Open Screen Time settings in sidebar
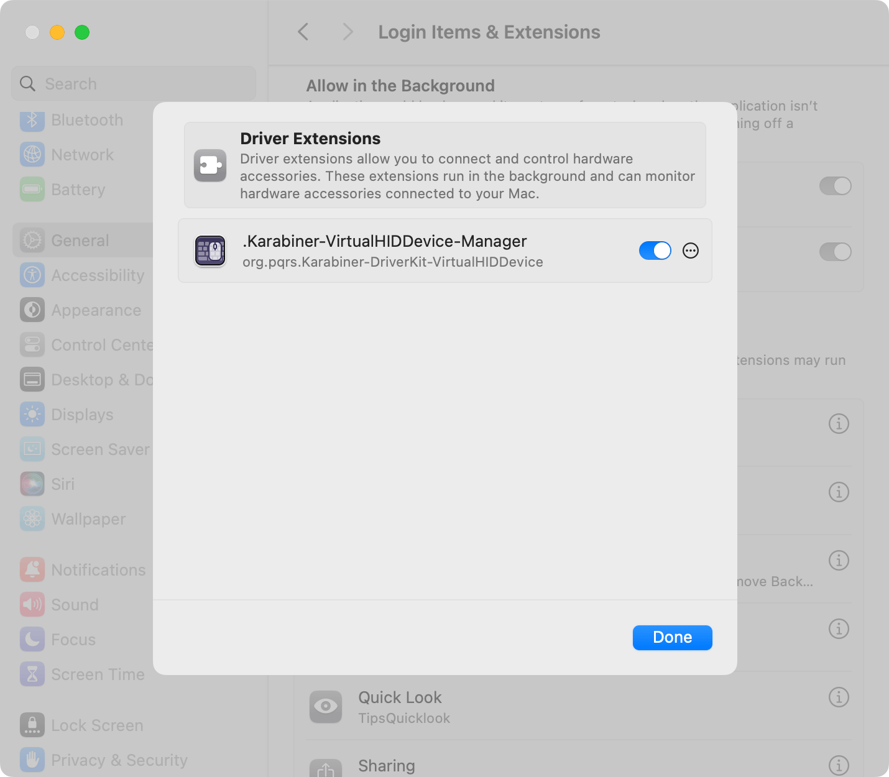The image size is (889, 777). [x=83, y=674]
